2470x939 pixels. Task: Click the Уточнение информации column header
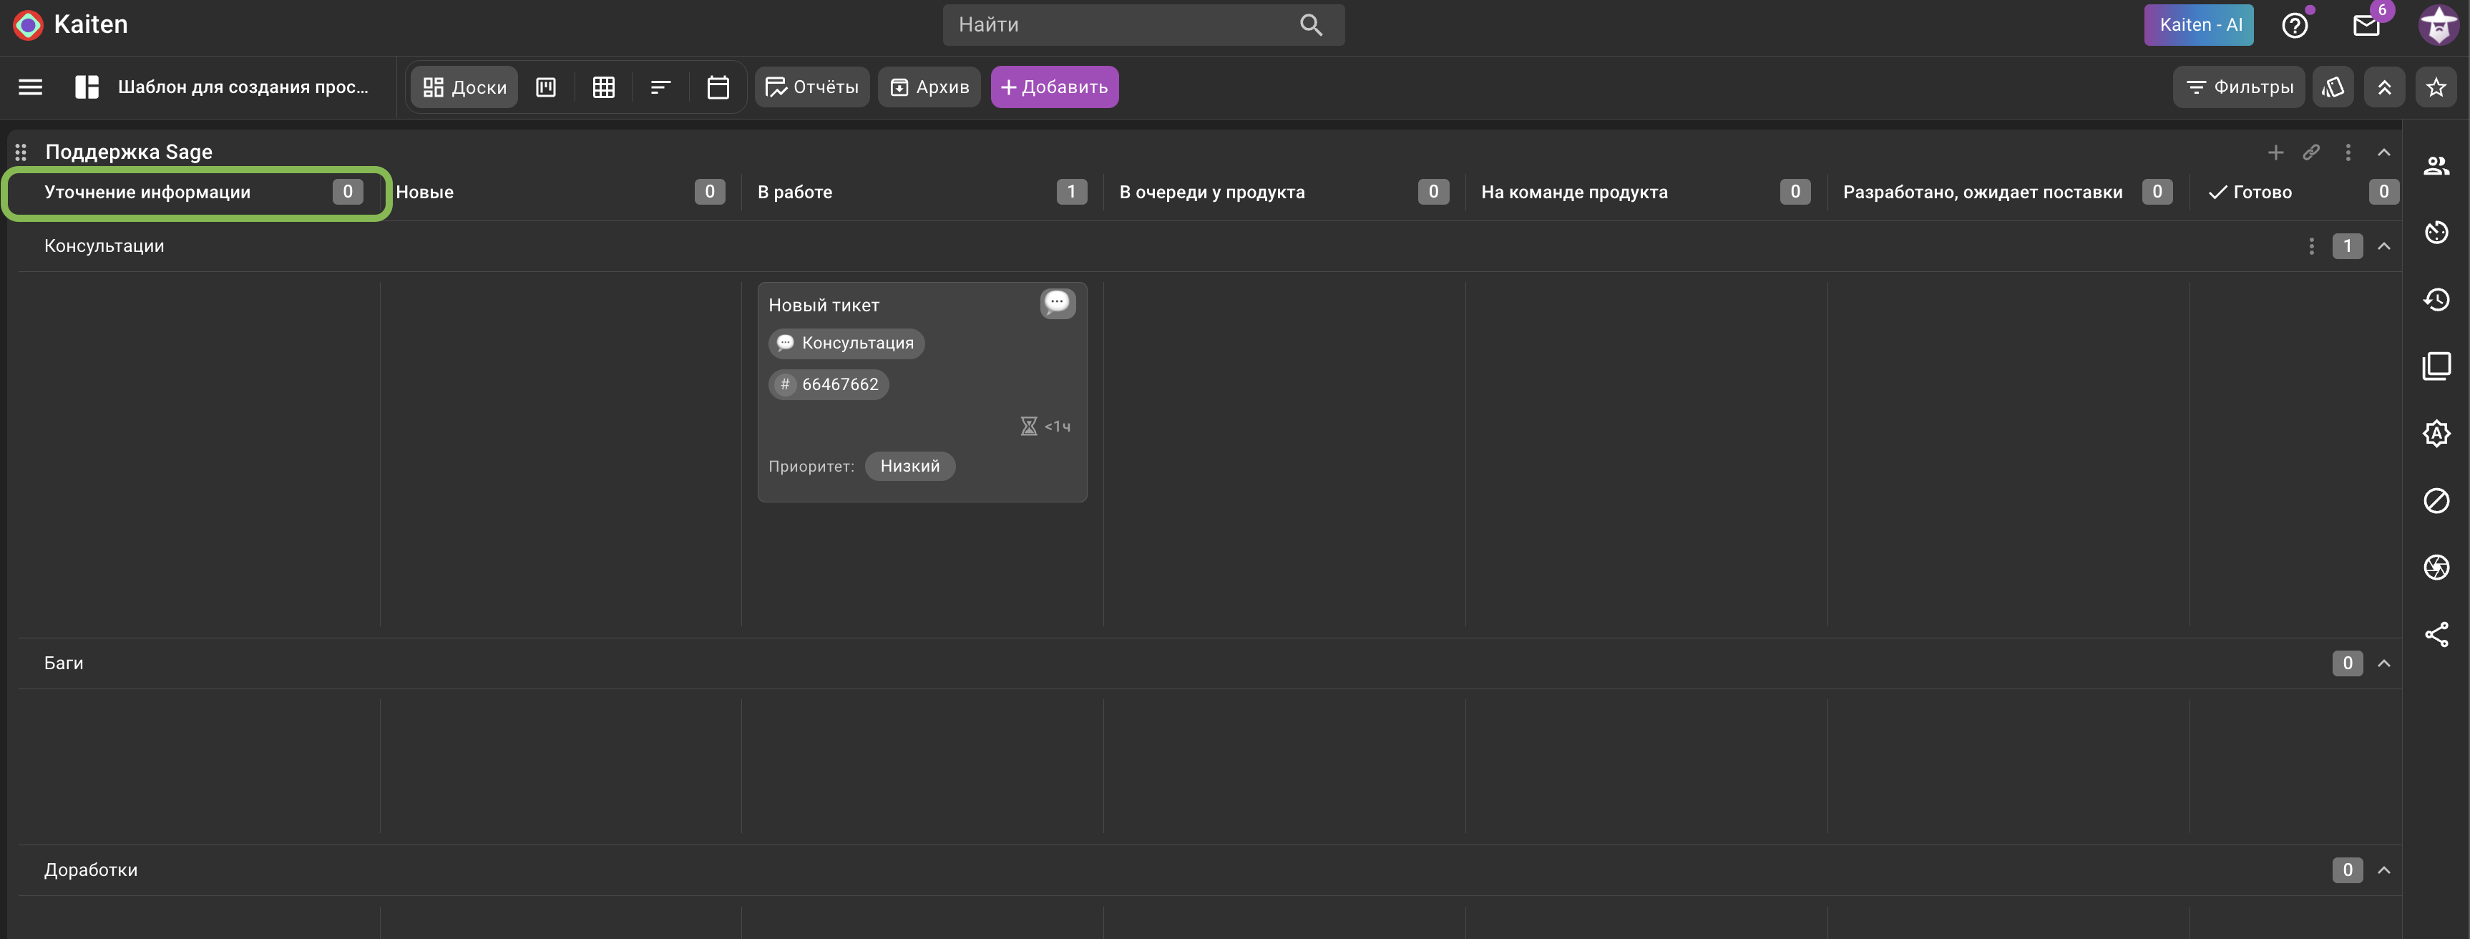[147, 193]
